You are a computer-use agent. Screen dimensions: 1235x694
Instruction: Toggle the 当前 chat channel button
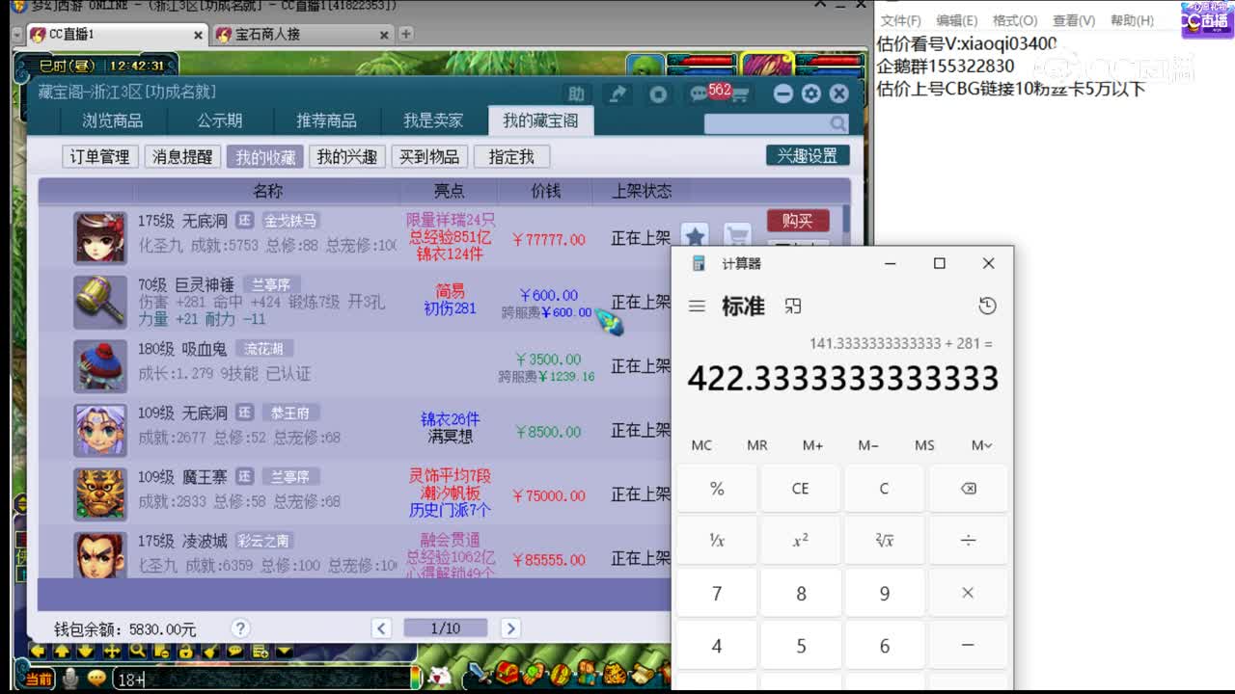click(x=39, y=678)
